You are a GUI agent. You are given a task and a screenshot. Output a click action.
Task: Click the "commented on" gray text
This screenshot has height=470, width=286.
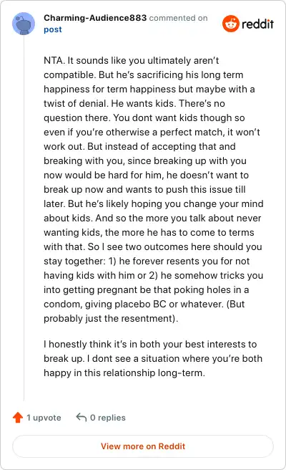178,18
